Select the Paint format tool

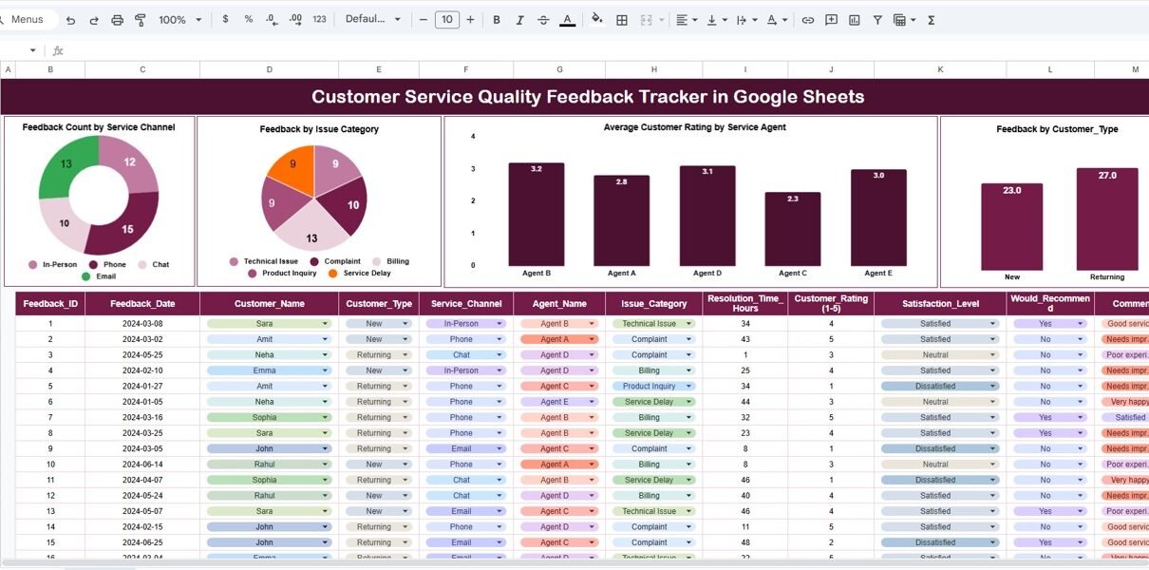(141, 20)
